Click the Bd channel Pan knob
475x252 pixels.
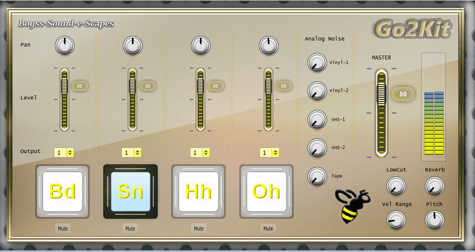(x=64, y=45)
